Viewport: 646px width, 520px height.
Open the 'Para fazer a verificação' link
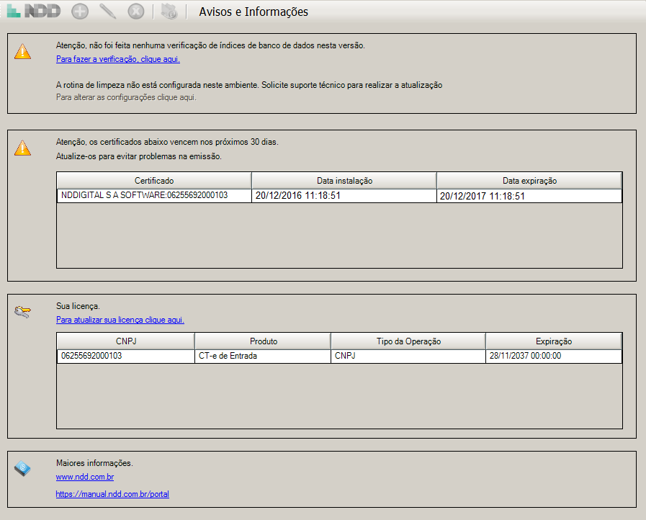117,59
